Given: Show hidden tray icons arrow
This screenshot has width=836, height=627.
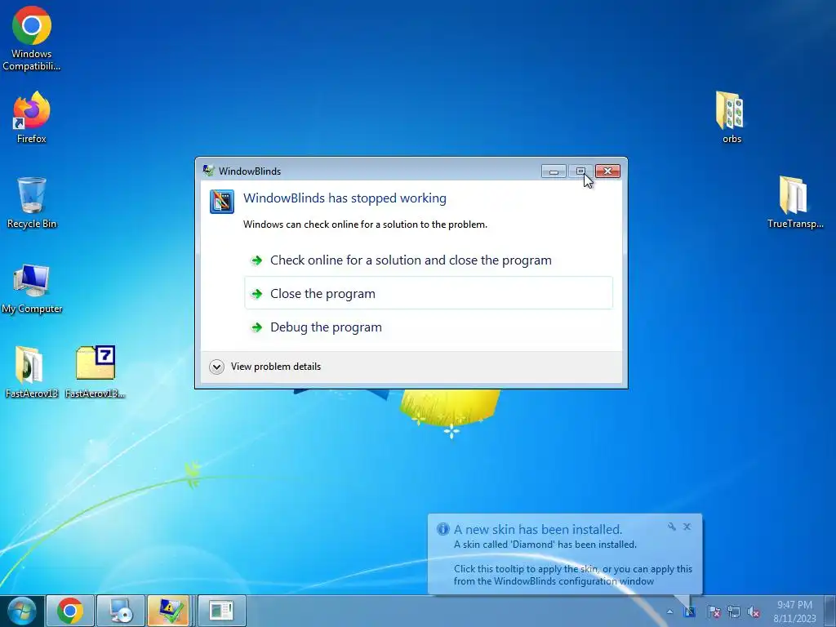Looking at the screenshot, I should [669, 611].
